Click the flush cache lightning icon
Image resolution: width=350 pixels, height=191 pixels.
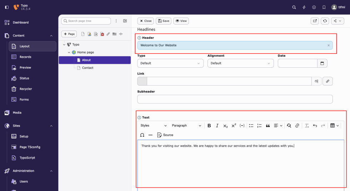click(x=304, y=7)
